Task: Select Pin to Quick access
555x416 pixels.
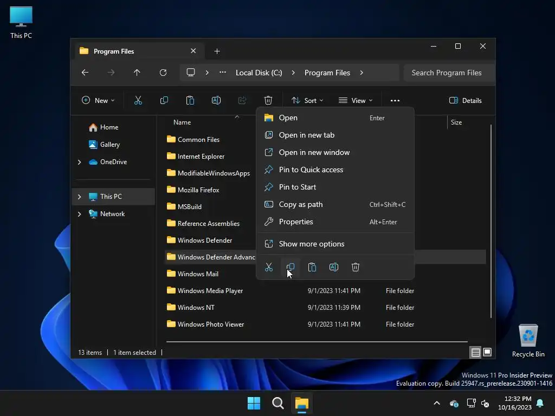Action: click(x=335, y=170)
